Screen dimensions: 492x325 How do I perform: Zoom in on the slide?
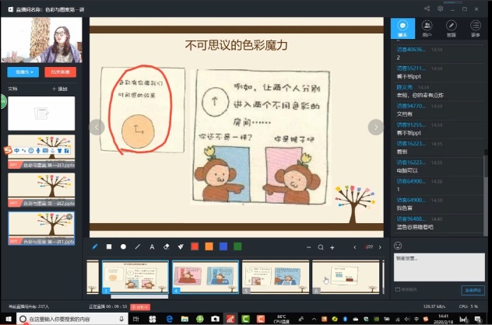point(332,247)
